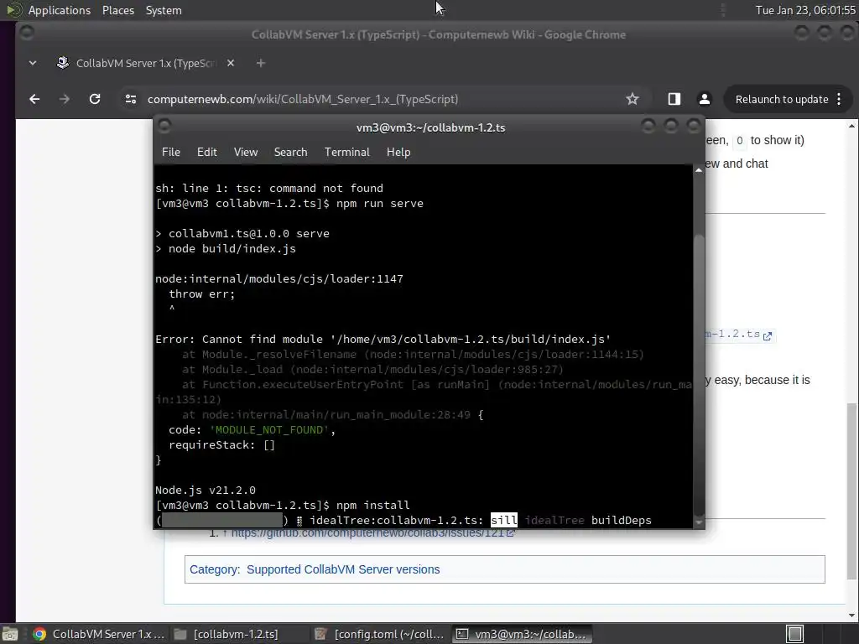Click the MODULE_NOT_FOUND text in terminal
The height and width of the screenshot is (644, 859).
click(271, 430)
